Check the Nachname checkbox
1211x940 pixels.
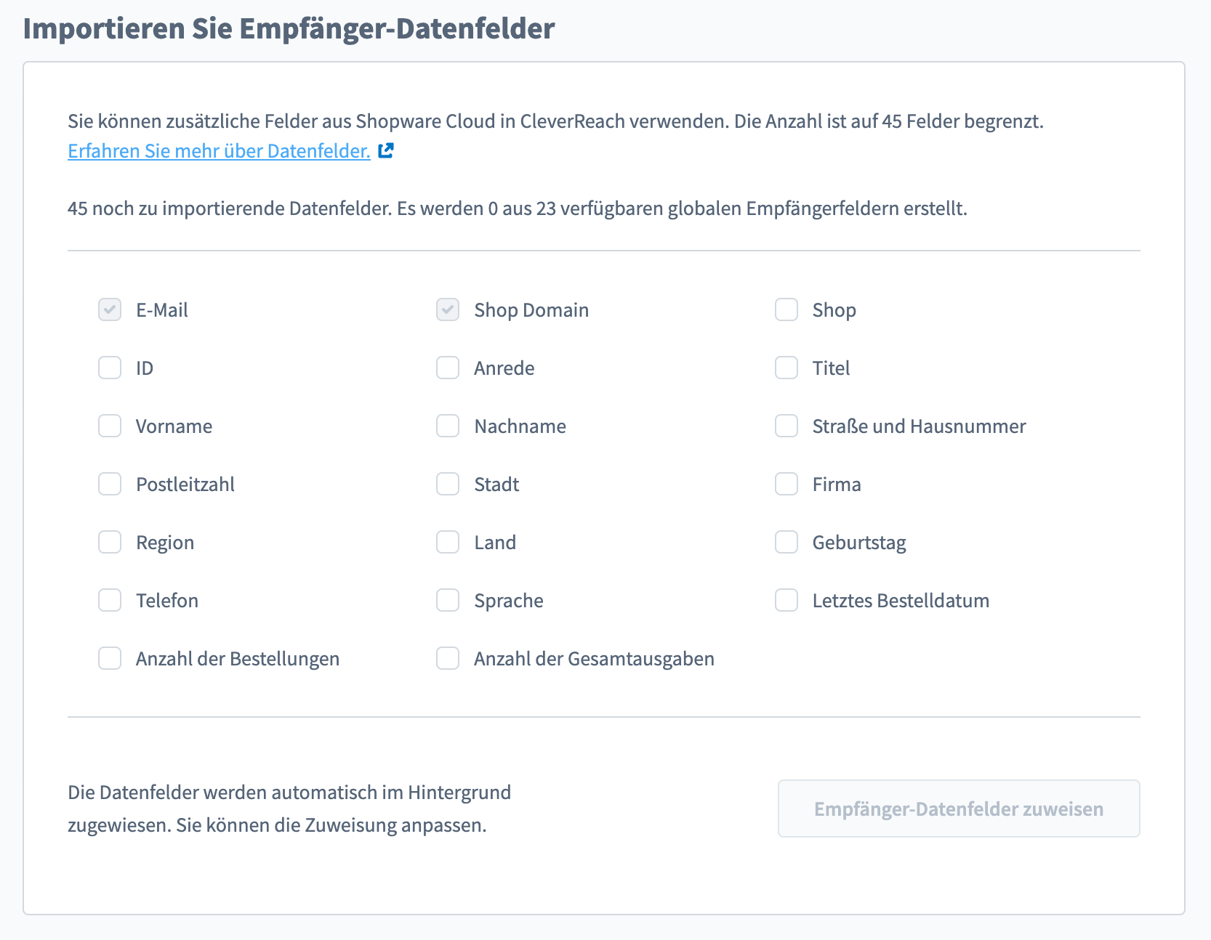click(448, 426)
